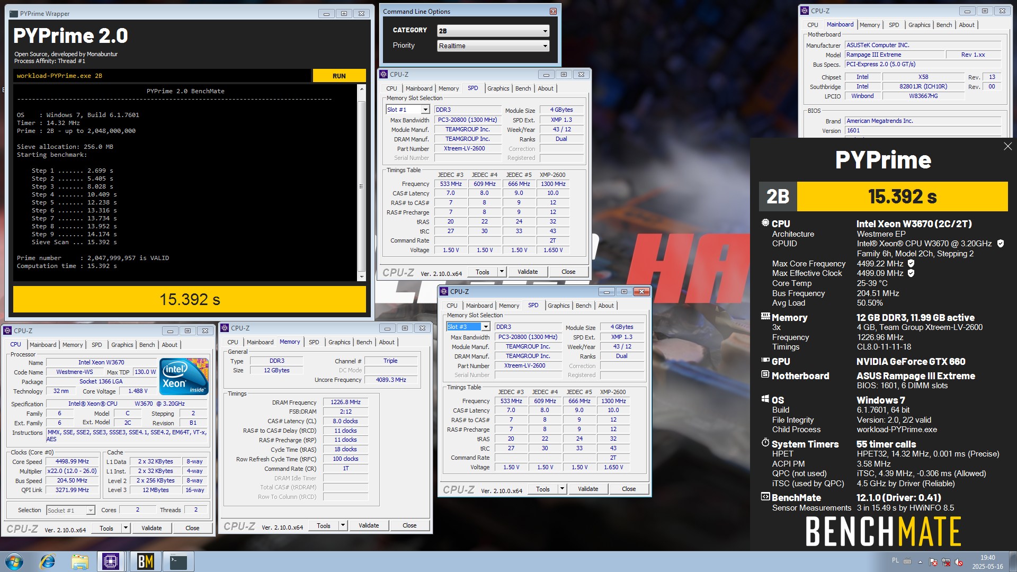Click the Close button in the CPU-Z CPU window
The width and height of the screenshot is (1017, 572).
(x=192, y=528)
